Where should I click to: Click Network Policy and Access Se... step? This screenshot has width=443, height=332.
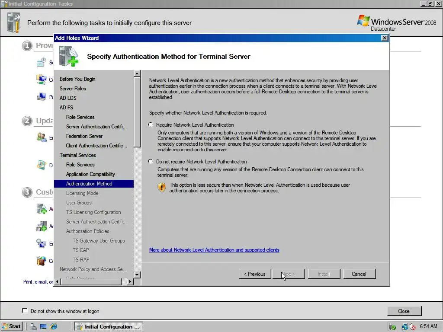(x=93, y=269)
